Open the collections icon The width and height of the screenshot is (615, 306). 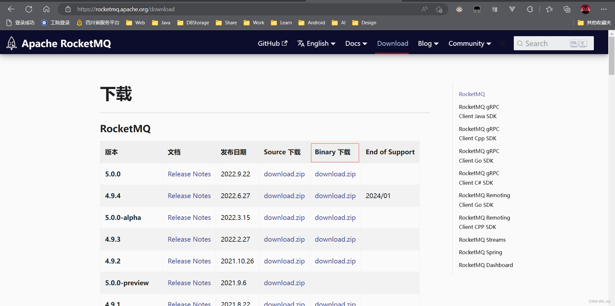567,9
